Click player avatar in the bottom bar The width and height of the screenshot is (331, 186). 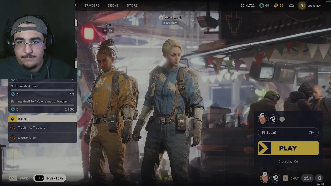265,178
